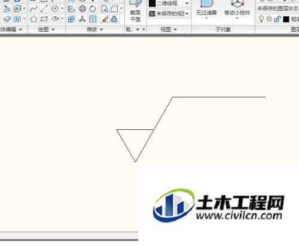This screenshot has height=246, width=299.
Task: Click the eraser-shaped solid editing icon in bottom row
Action: coord(7,19)
